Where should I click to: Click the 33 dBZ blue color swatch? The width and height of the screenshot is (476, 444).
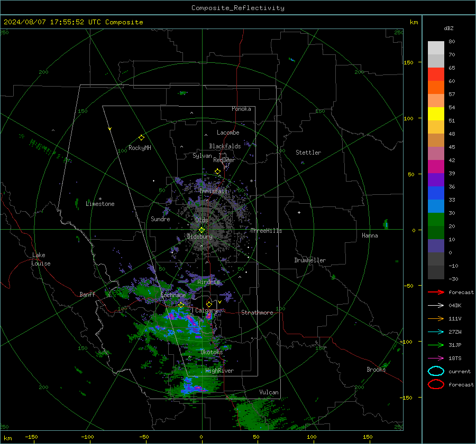pyautogui.click(x=436, y=193)
